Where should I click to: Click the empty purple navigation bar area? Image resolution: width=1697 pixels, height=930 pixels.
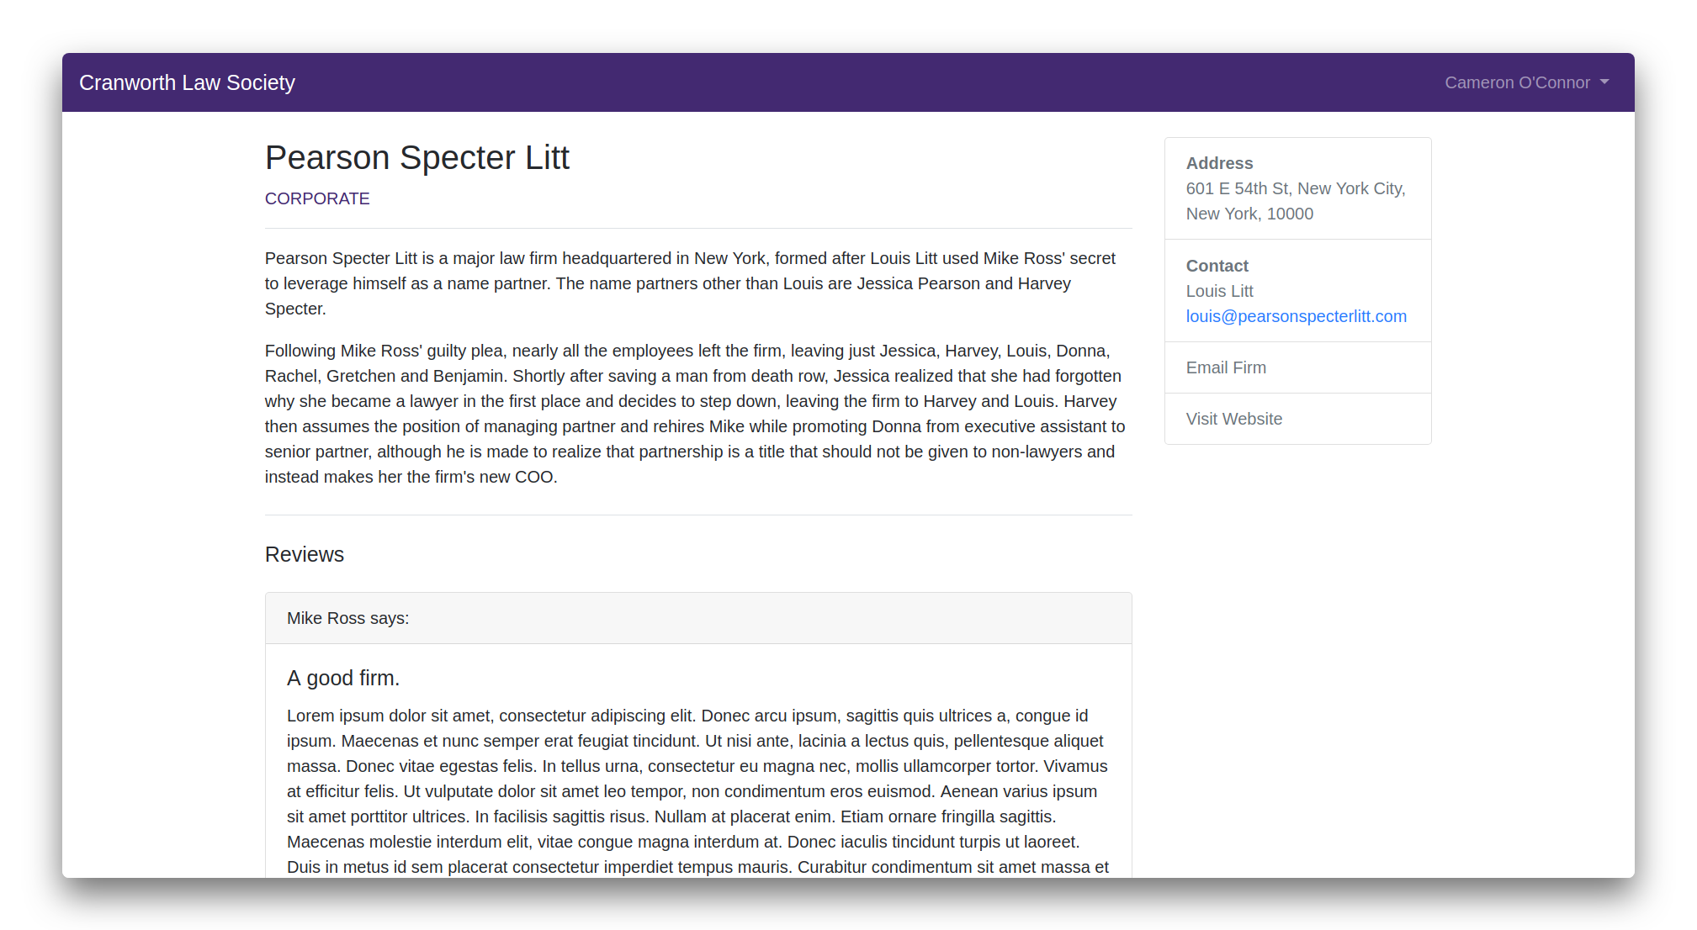[841, 82]
